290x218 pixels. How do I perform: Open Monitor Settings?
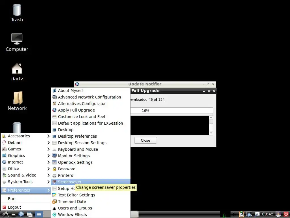(91, 156)
